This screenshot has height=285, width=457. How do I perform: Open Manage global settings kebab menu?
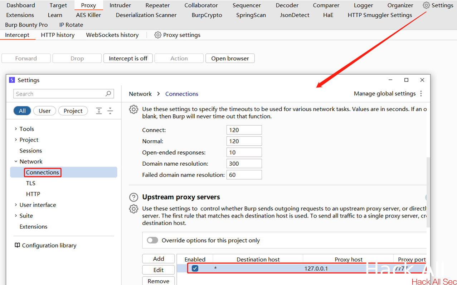(421, 94)
